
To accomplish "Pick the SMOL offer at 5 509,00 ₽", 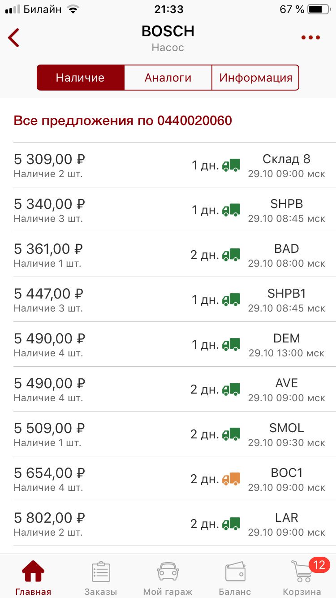I will coord(175,434).
